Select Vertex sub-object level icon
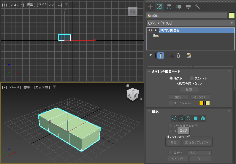Image resolution: width=236 pixels, height=164 pixels. [x=174, y=118]
